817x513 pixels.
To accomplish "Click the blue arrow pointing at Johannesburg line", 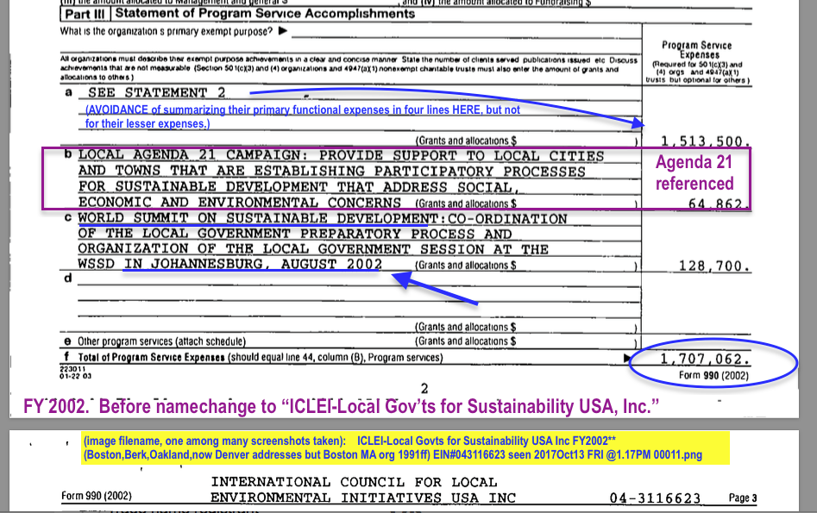I will [x=436, y=289].
